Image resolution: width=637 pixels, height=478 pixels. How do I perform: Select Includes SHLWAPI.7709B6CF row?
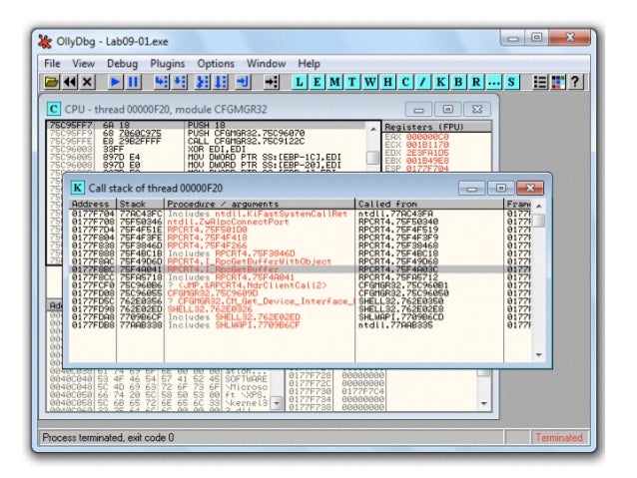[301, 325]
